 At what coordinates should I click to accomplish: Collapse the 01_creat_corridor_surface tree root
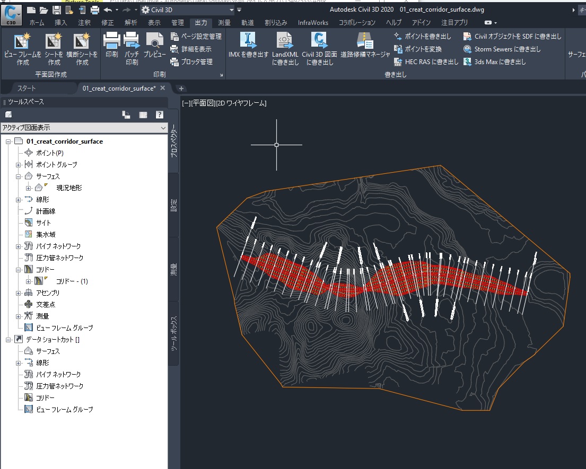tap(8, 141)
